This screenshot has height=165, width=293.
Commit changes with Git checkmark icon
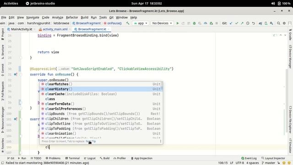[x=237, y=23]
